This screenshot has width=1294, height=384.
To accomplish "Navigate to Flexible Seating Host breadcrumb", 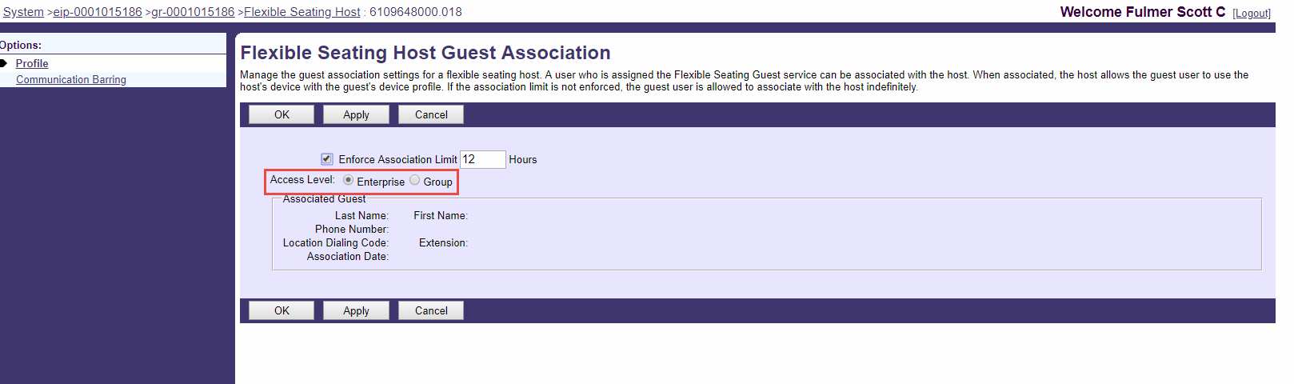I will point(302,12).
